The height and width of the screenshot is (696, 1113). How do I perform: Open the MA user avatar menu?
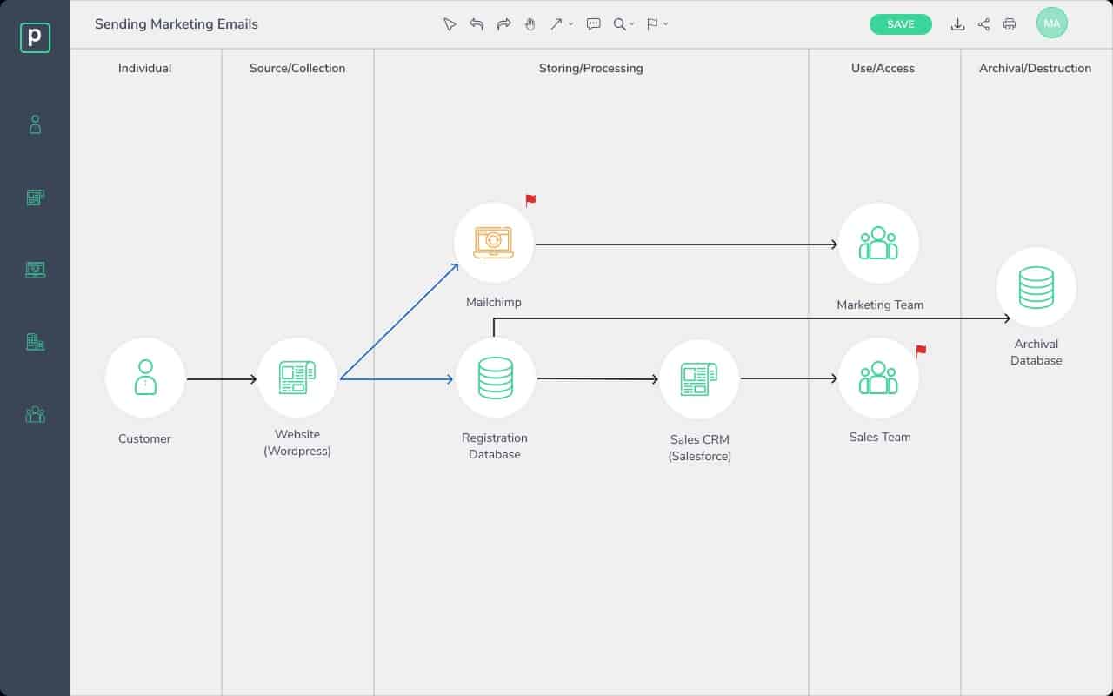(1052, 23)
